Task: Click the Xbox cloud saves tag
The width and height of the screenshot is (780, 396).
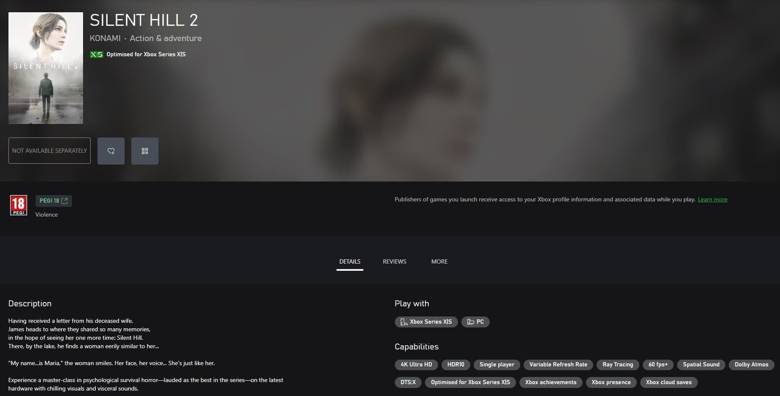Action: click(x=669, y=382)
